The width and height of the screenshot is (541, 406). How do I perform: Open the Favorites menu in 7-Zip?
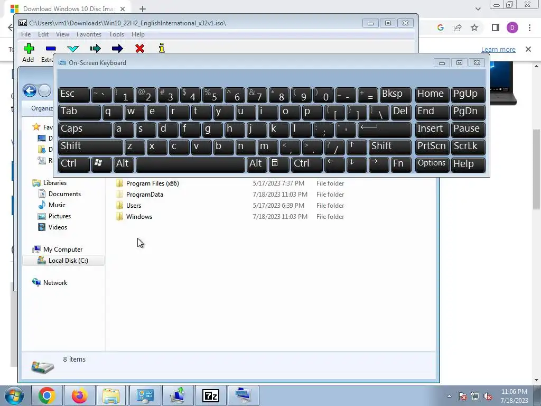89,34
